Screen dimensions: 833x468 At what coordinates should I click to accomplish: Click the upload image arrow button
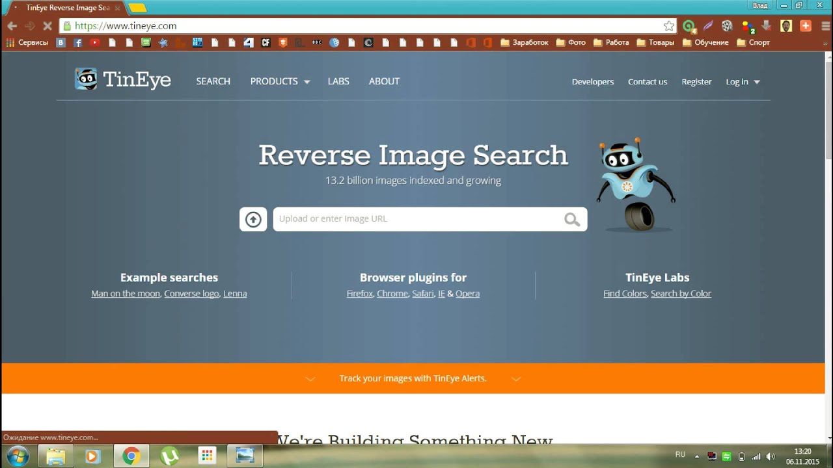tap(253, 220)
